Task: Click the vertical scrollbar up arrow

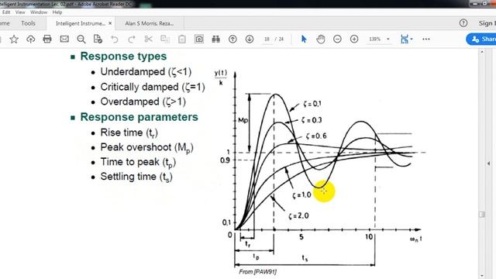Action: (482, 52)
